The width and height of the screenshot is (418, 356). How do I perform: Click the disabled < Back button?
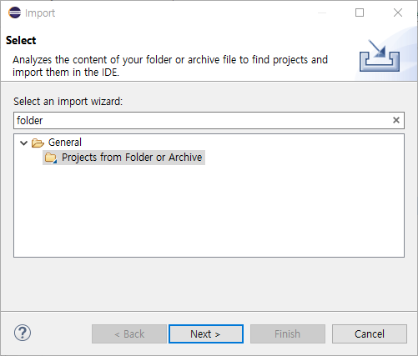(129, 333)
